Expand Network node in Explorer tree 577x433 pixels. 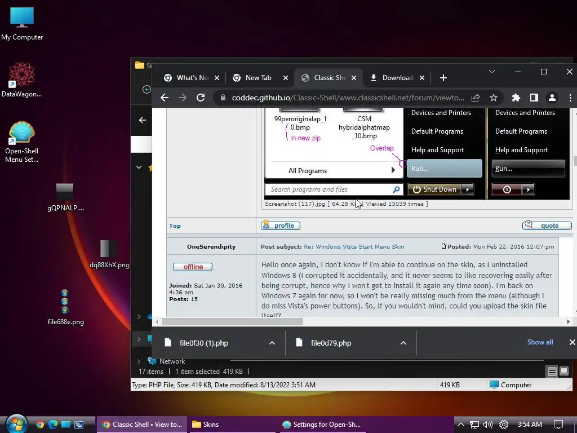click(139, 361)
